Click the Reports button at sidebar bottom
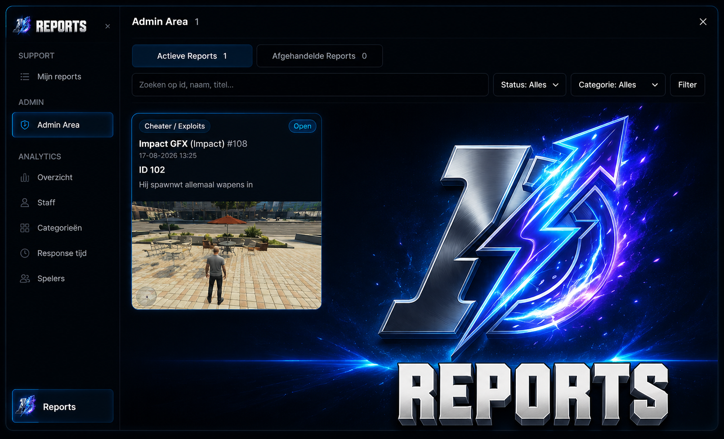Image resolution: width=724 pixels, height=439 pixels. coord(63,406)
